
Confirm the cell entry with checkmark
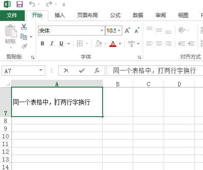82,70
